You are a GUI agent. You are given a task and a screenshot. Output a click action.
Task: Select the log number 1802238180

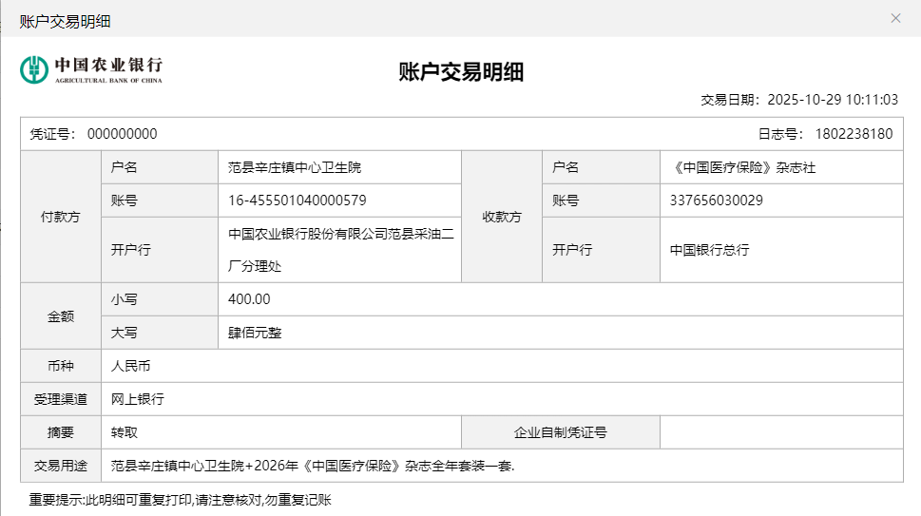point(854,134)
